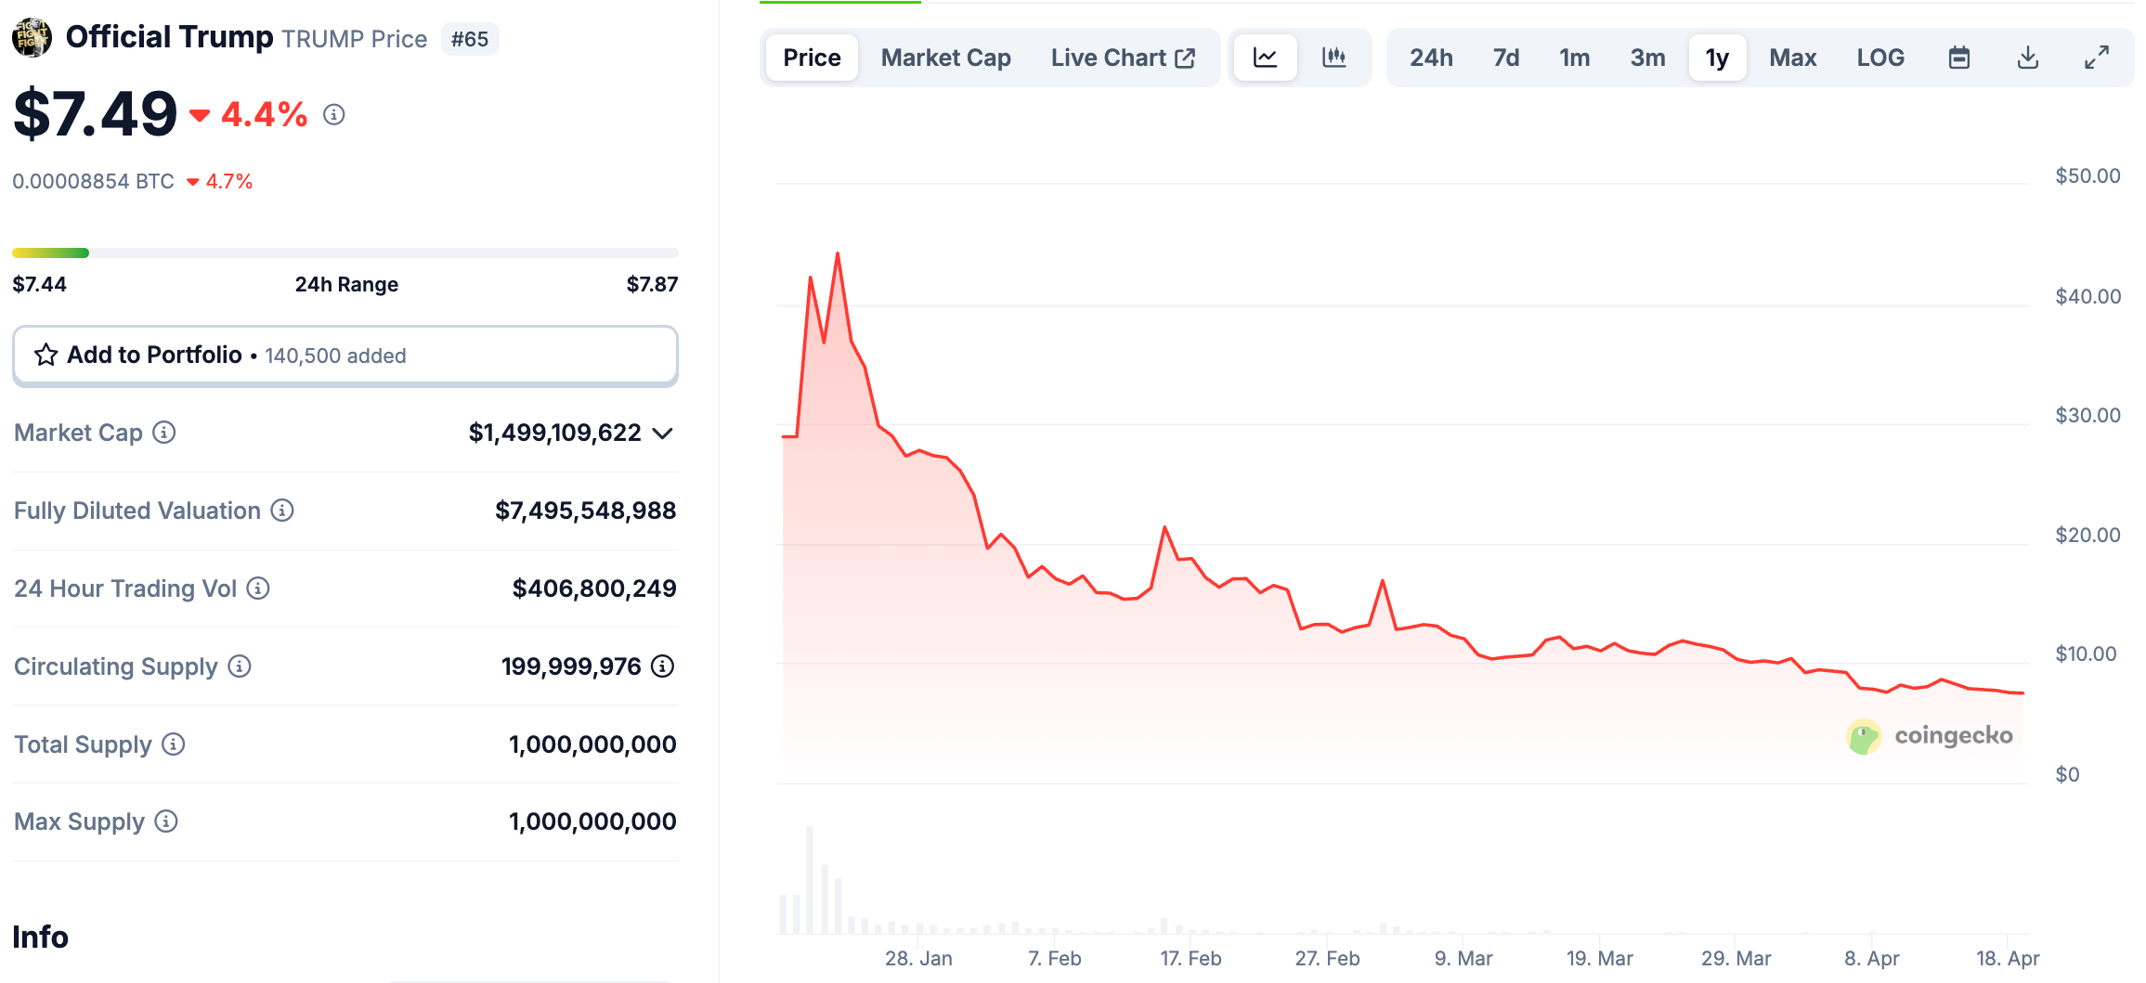Click the 17. Feb x-axis label
This screenshot has width=2146, height=983.
coord(1190,958)
